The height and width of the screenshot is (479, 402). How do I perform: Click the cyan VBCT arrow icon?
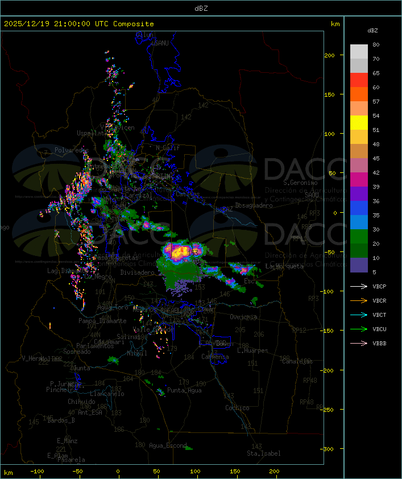pyautogui.click(x=359, y=315)
